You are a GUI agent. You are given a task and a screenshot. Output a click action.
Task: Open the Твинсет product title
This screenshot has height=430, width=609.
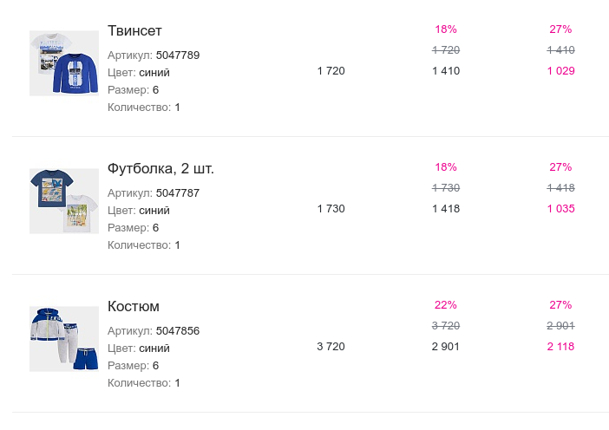(x=134, y=31)
